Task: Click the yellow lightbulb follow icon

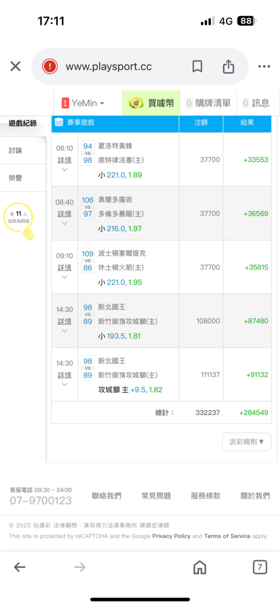Action: 19,222
